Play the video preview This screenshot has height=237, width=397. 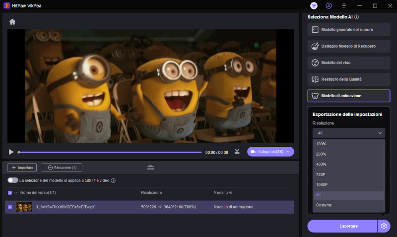pyautogui.click(x=11, y=152)
